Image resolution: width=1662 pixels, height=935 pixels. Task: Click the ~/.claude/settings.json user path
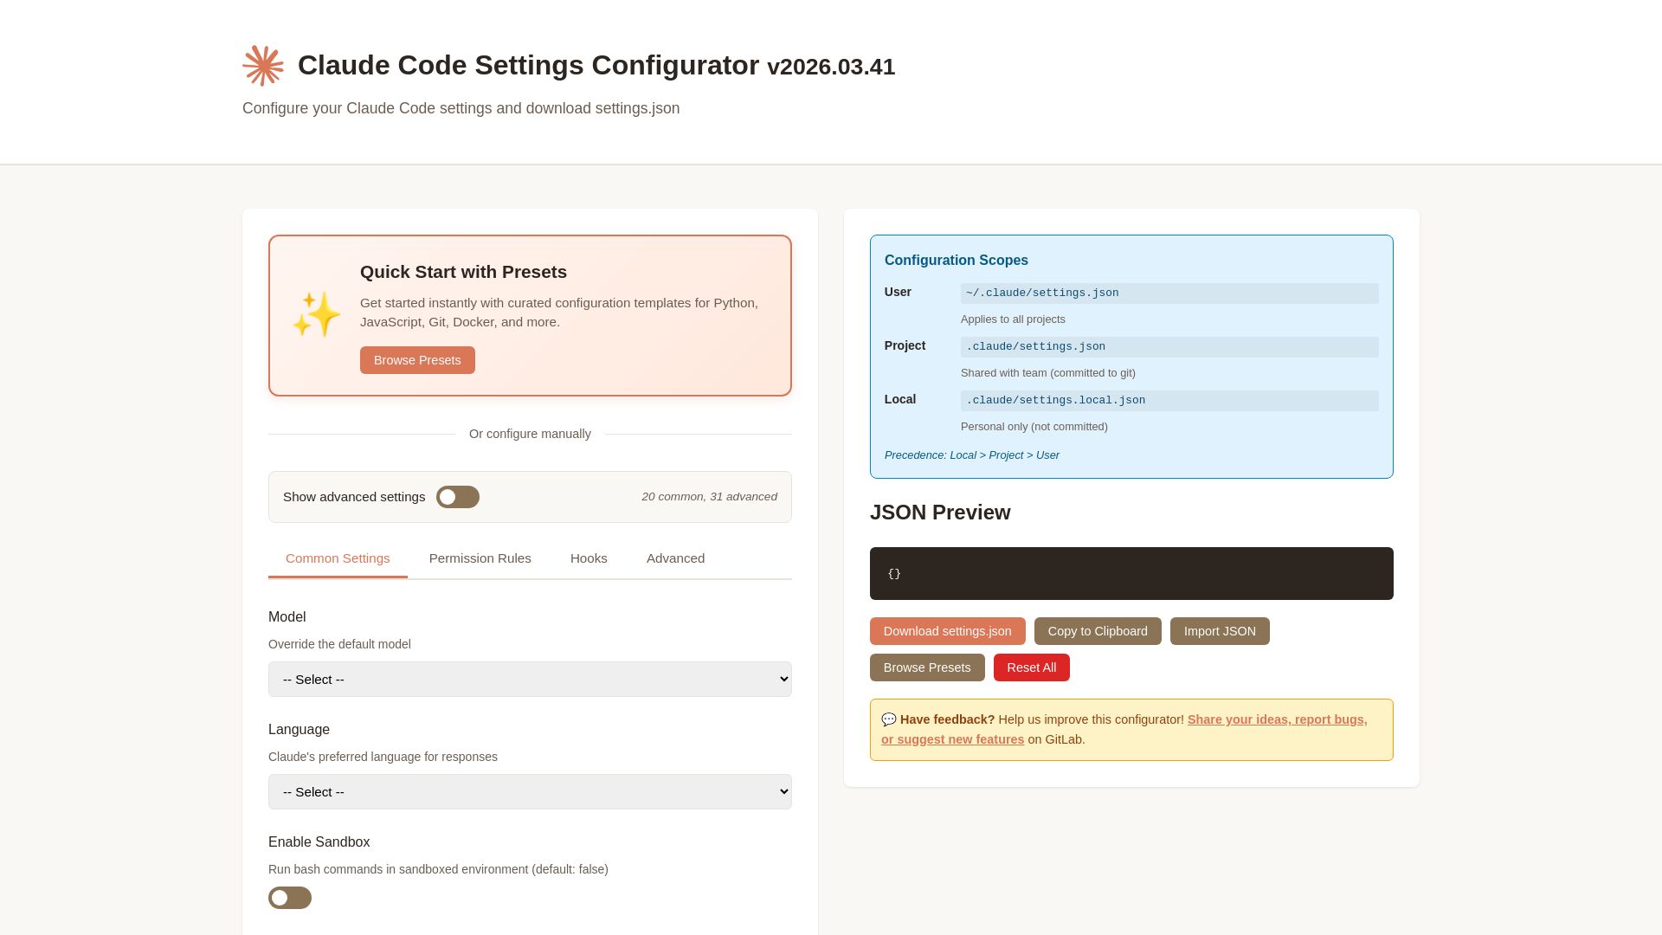[x=1169, y=293]
